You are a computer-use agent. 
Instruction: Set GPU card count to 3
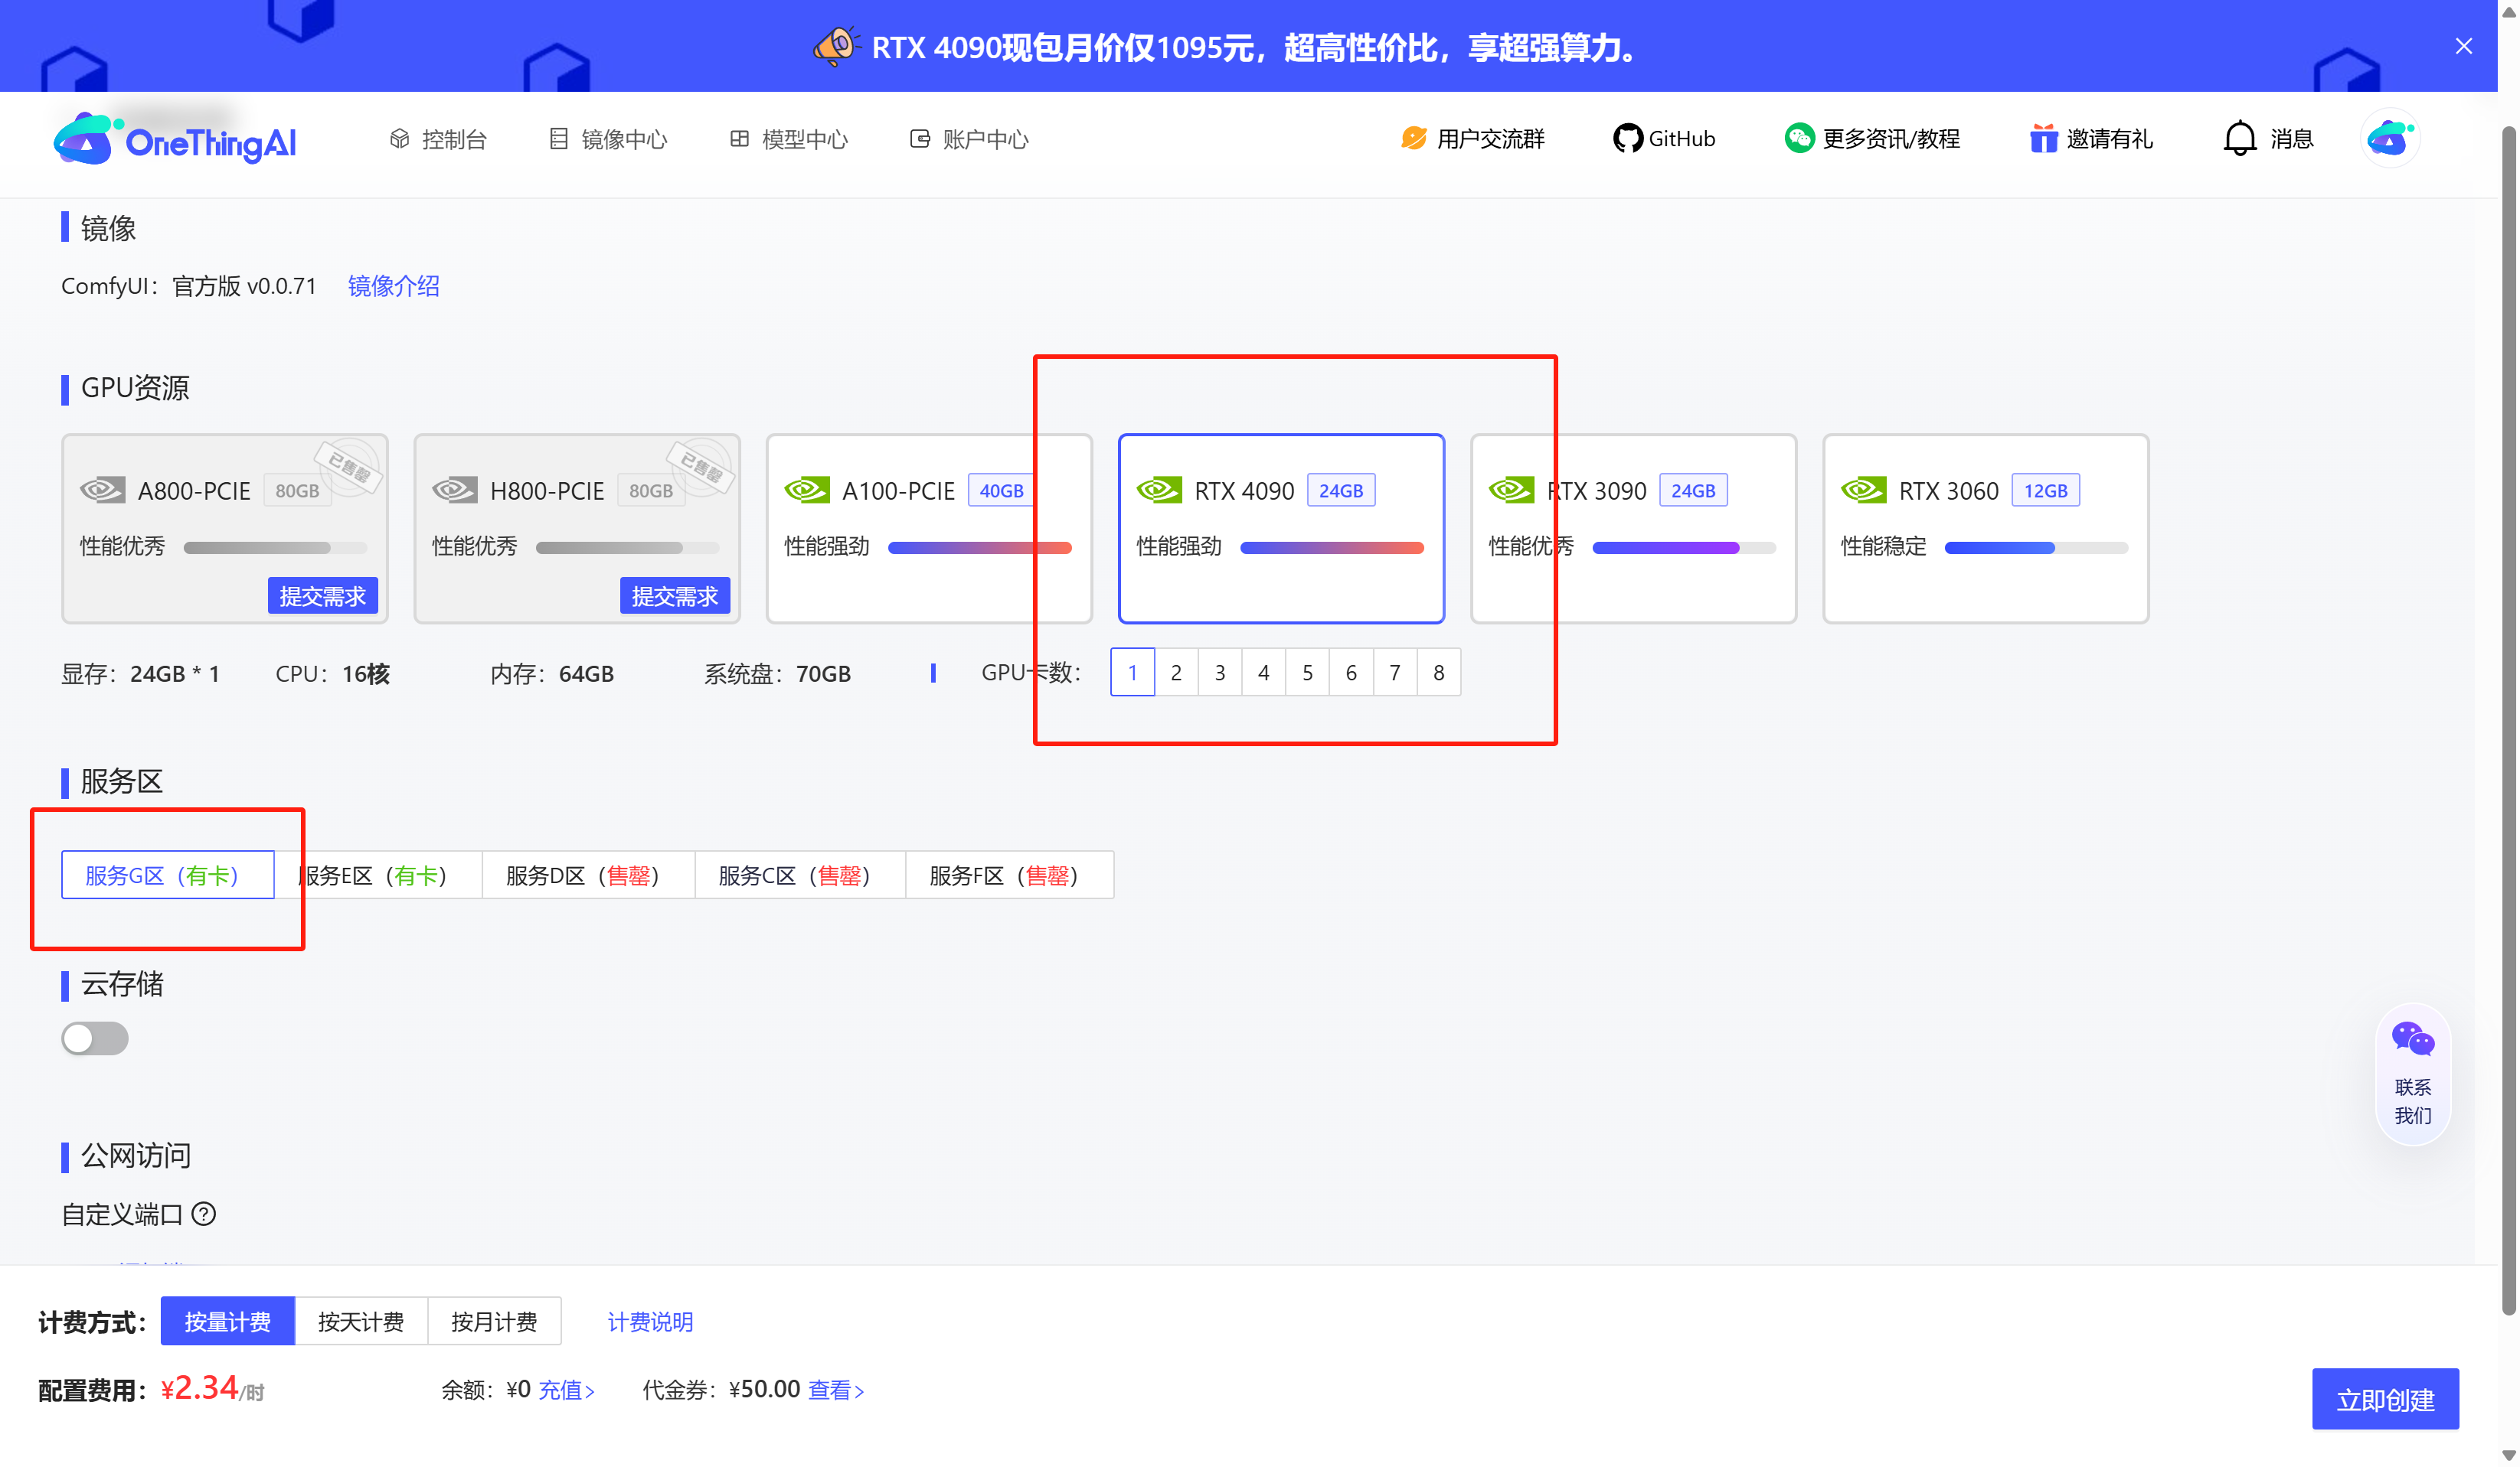pyautogui.click(x=1220, y=673)
